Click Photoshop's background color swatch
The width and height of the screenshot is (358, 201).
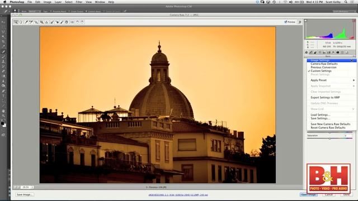pyautogui.click(x=4, y=126)
